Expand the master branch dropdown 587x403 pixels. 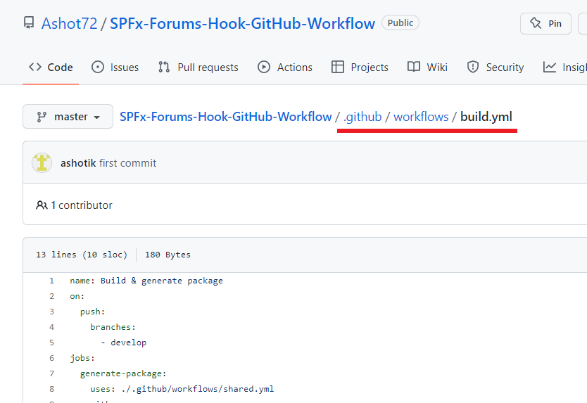click(x=68, y=117)
